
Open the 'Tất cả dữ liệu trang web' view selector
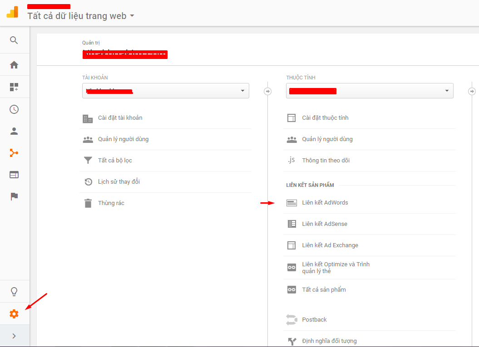point(81,16)
